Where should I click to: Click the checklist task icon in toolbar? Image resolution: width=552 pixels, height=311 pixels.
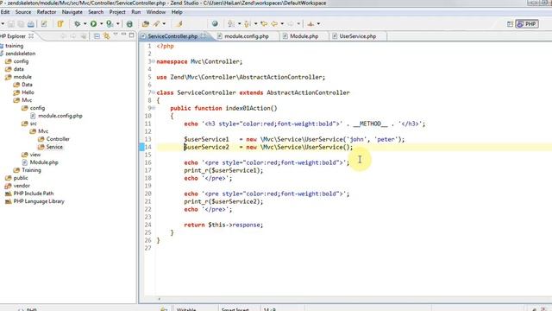44,24
